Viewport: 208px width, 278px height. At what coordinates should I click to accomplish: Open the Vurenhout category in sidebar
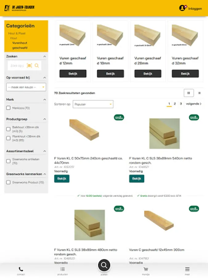pos(20,43)
